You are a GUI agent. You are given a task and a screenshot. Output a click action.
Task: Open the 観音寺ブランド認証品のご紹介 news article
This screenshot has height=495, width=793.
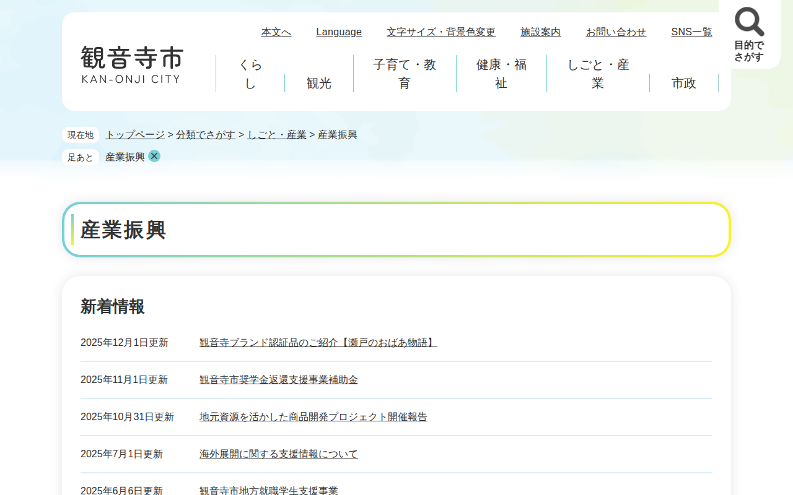pyautogui.click(x=318, y=343)
